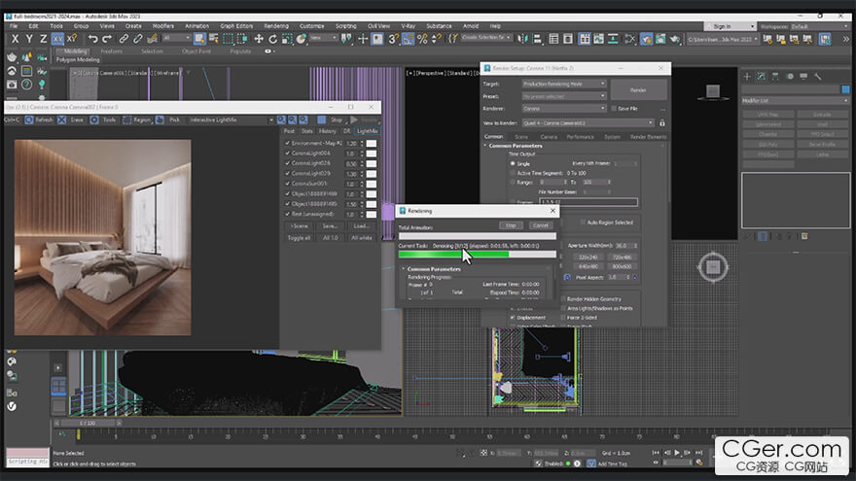This screenshot has width=856, height=481.
Task: Click the big Render button
Action: pyautogui.click(x=638, y=90)
